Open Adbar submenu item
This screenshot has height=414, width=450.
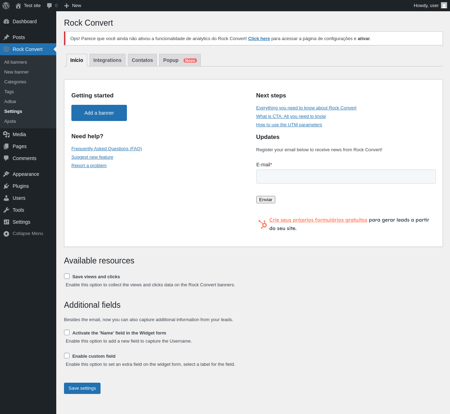point(10,102)
